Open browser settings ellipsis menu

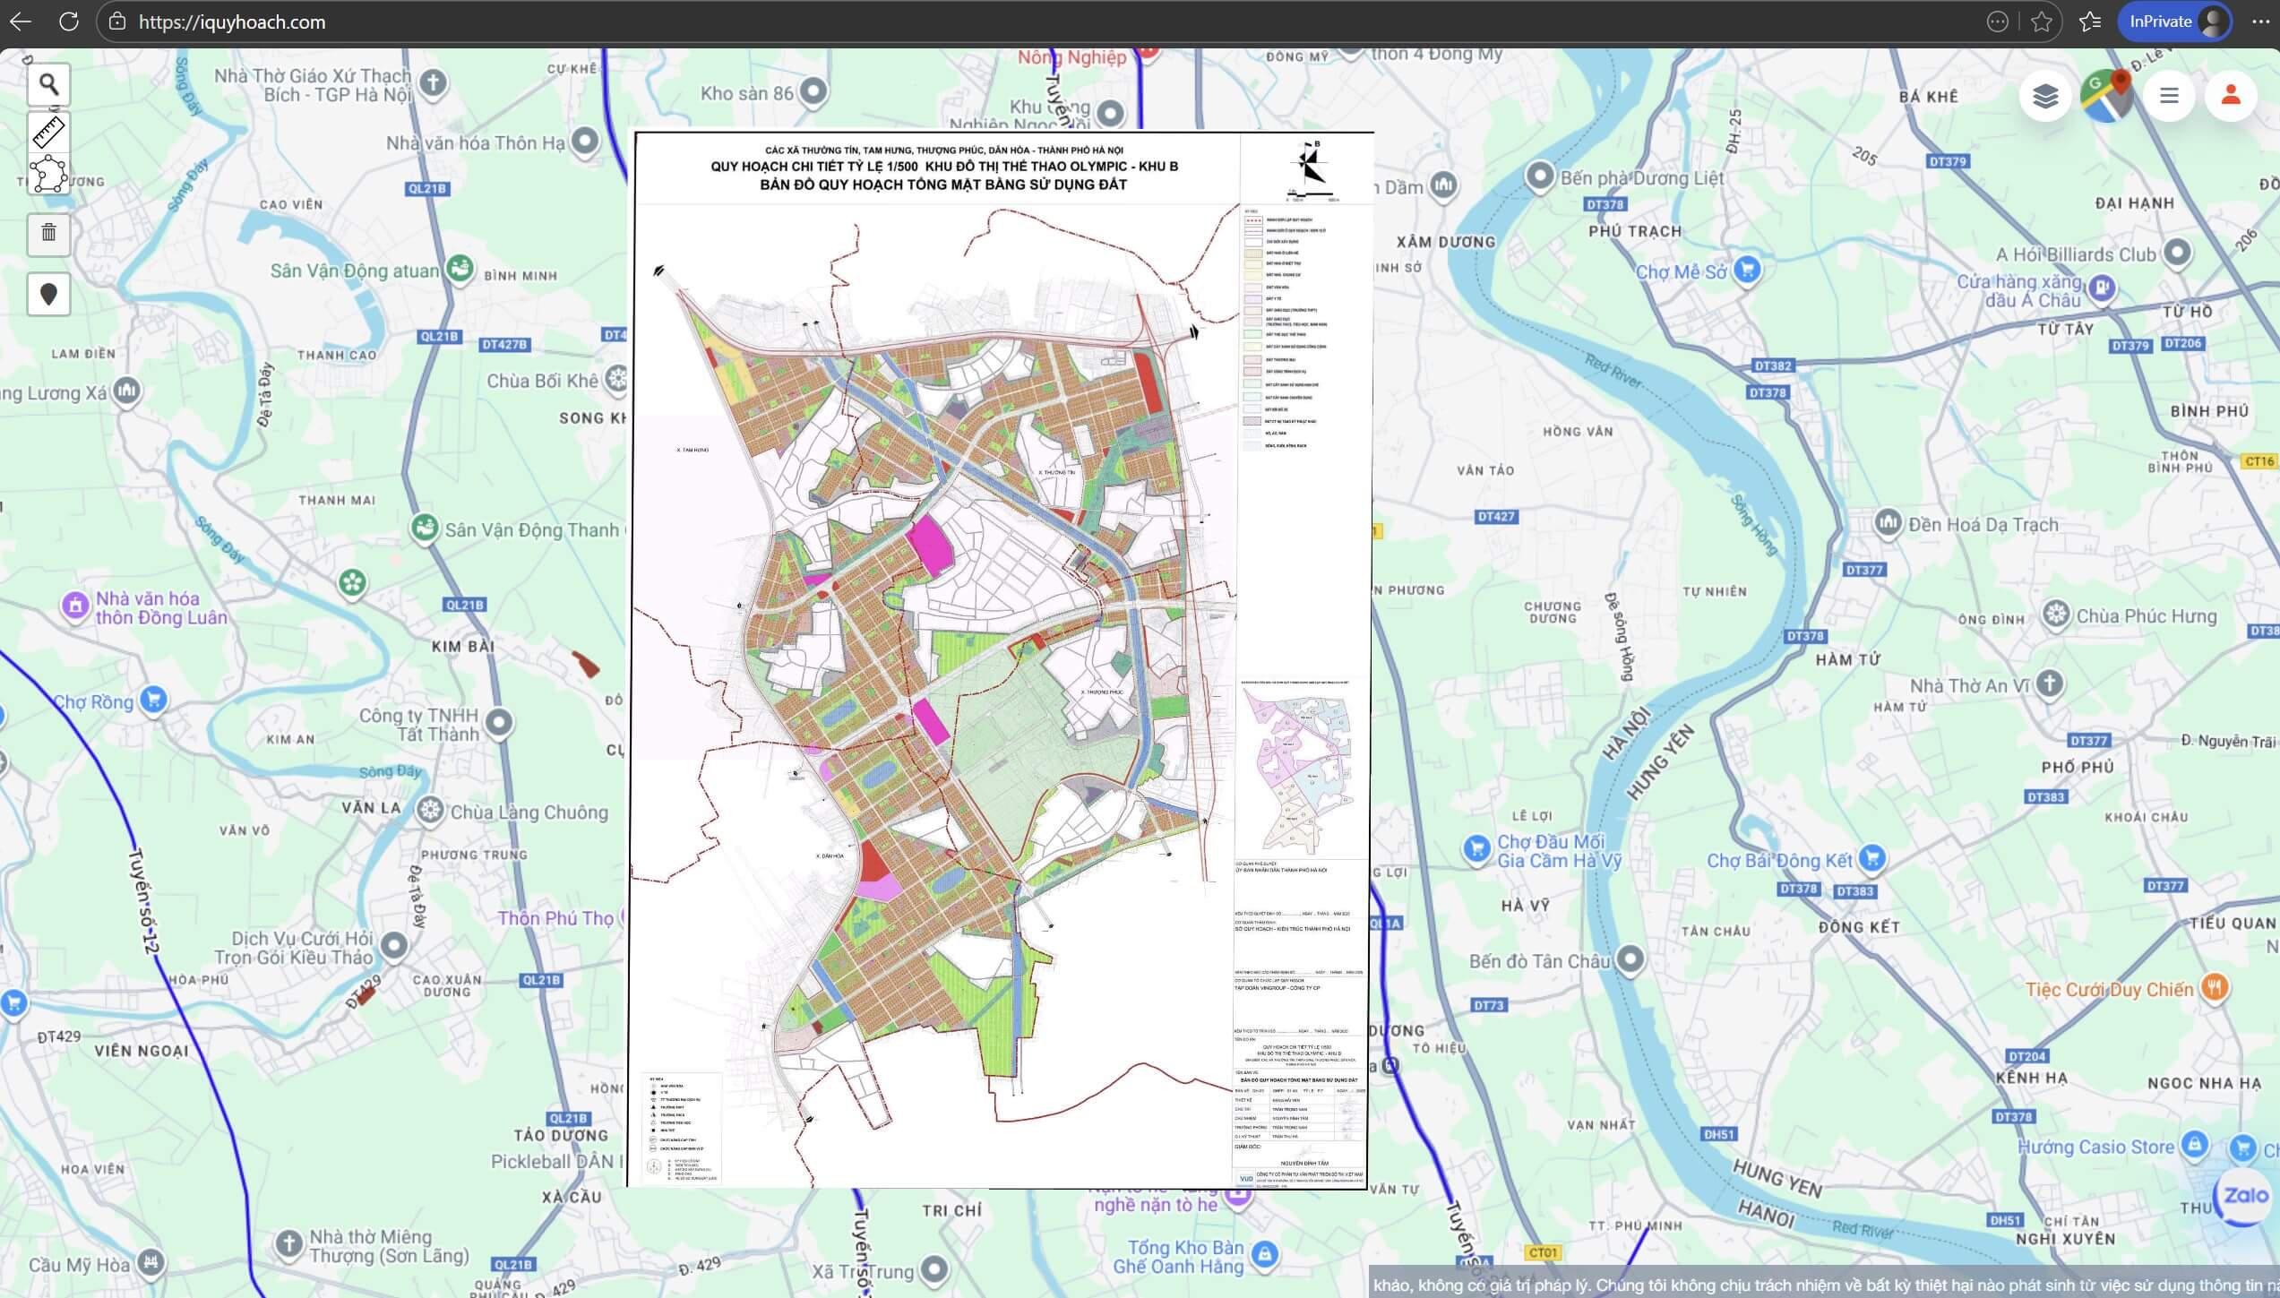pos(2259,21)
